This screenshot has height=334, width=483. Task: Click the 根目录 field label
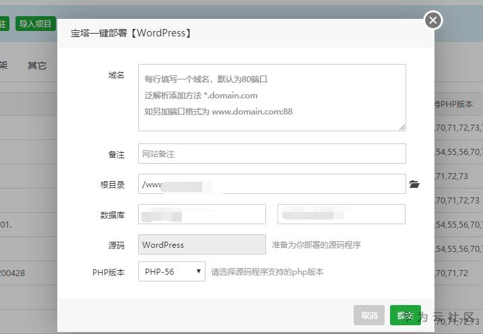coord(112,185)
